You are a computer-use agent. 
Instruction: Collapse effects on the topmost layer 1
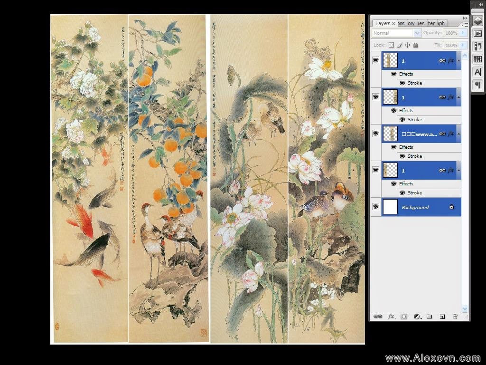[x=459, y=61]
